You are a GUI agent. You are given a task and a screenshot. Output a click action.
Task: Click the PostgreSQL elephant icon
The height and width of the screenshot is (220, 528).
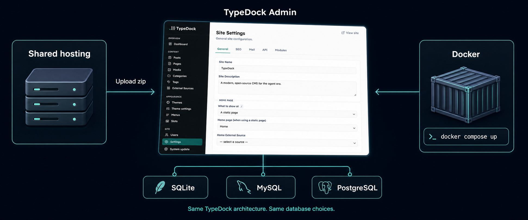point(325,187)
